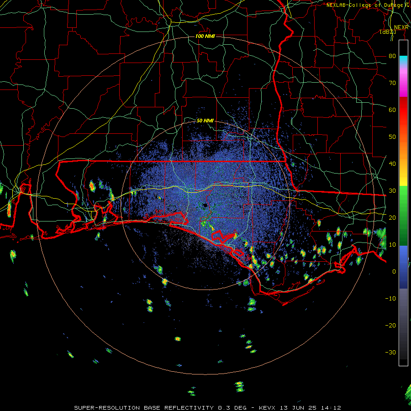The height and width of the screenshot is (411, 411).
Task: Click the 60 value on the dBZ scale
Action: (392, 110)
